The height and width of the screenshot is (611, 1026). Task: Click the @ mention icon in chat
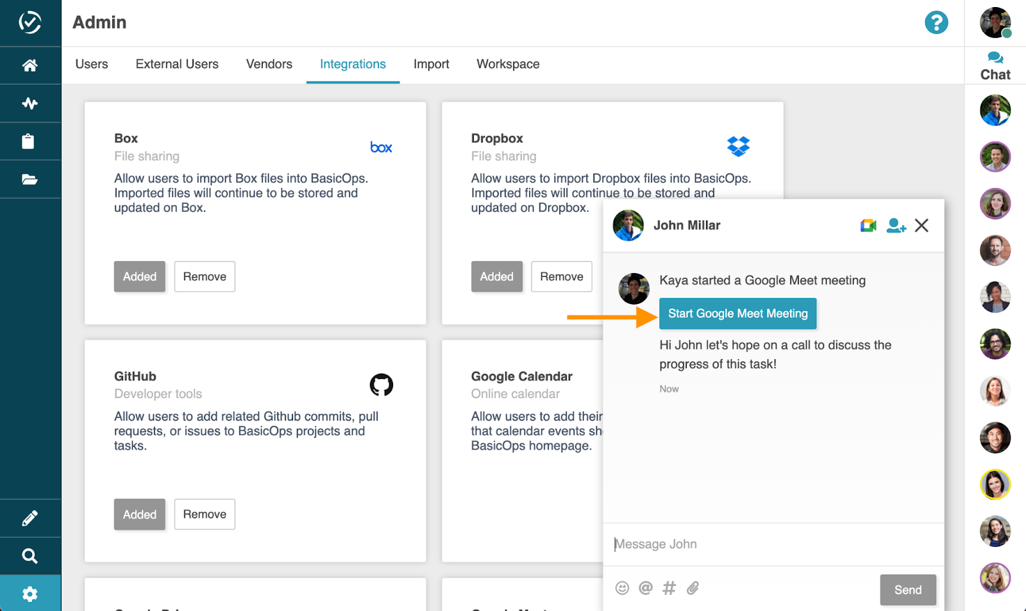point(646,587)
